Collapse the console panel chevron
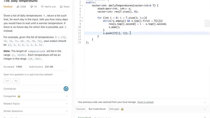Viewport: 210px width, 118px height. (x=205, y=109)
